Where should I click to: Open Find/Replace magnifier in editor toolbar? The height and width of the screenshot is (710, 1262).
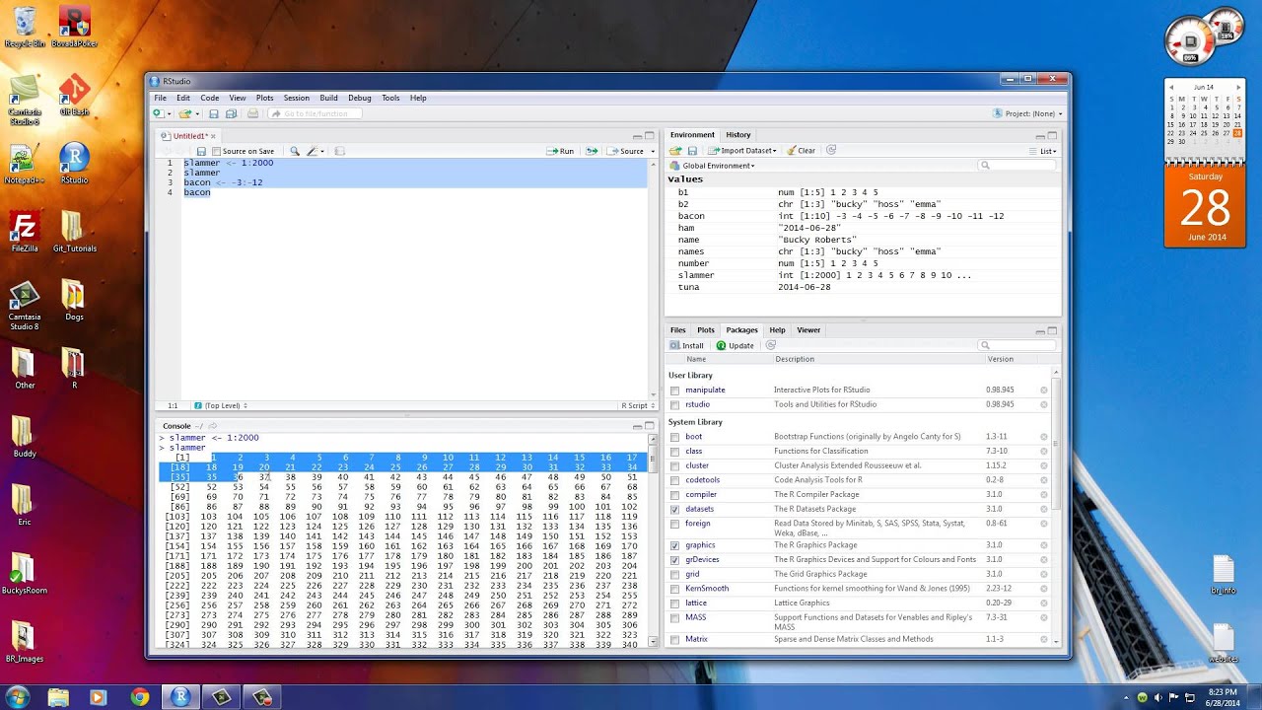294,151
